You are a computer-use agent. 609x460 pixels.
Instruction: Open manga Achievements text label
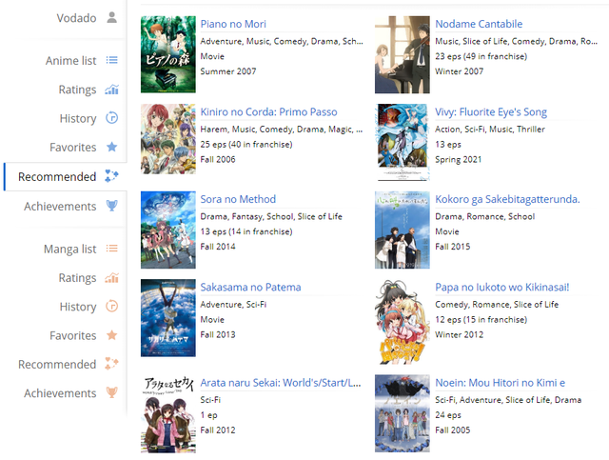click(x=60, y=393)
